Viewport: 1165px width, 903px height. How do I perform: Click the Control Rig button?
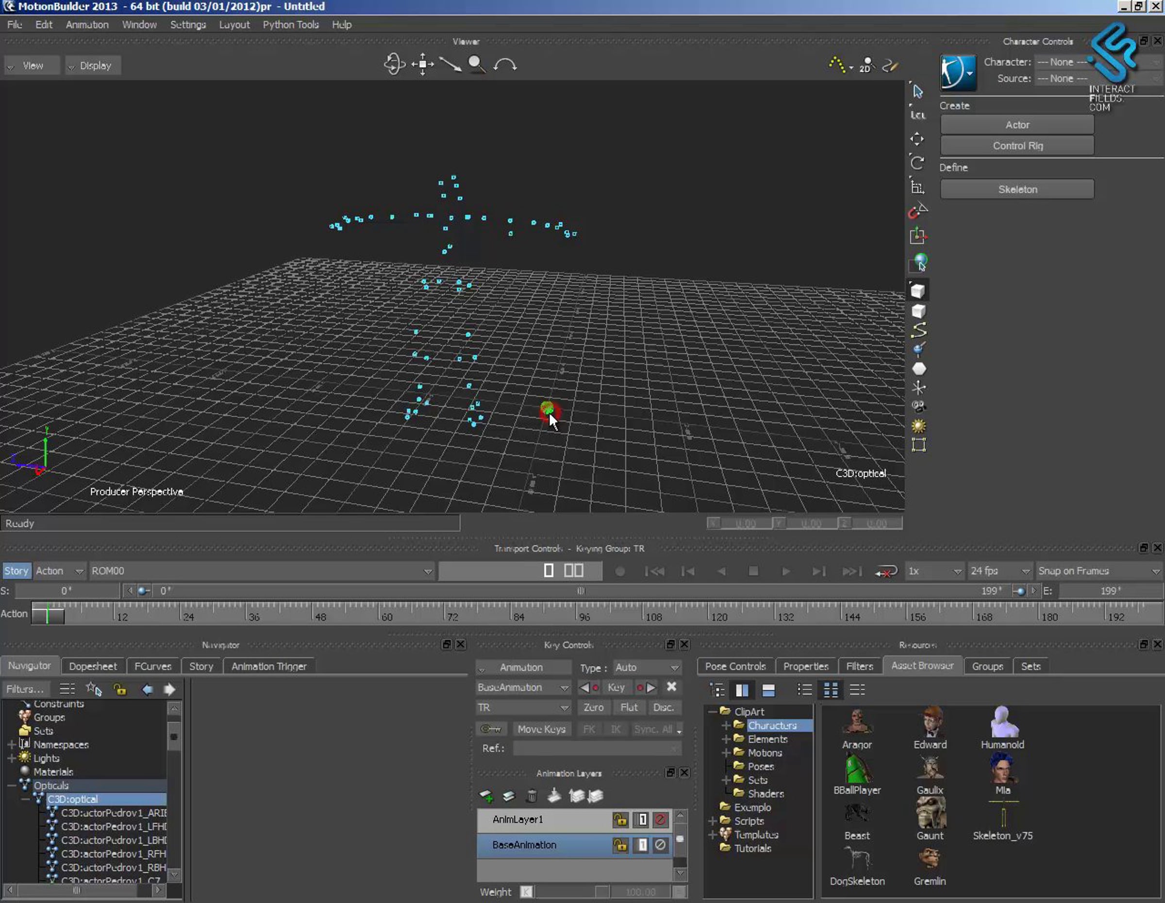pyautogui.click(x=1017, y=146)
